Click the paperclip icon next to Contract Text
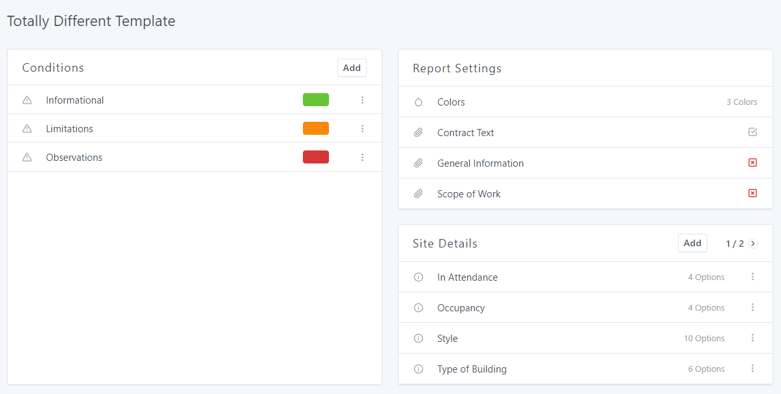 pos(418,133)
